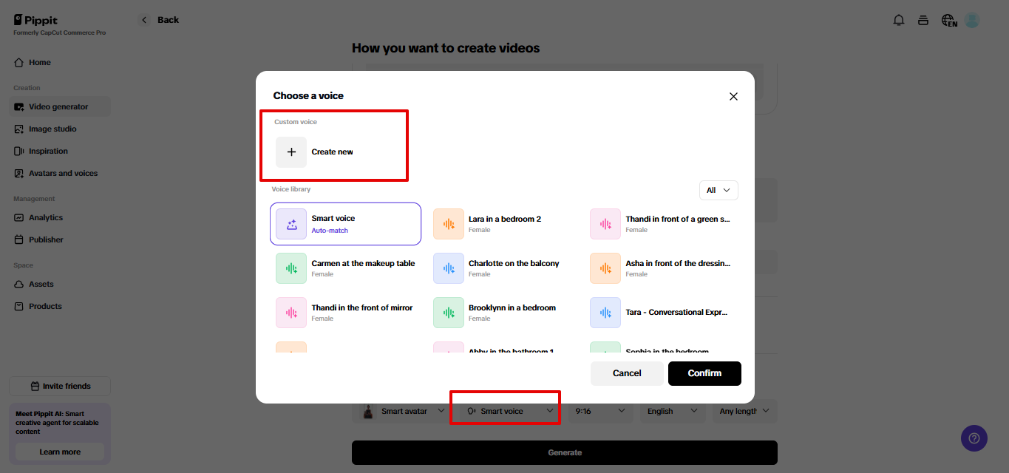Click the Inspiration sidebar icon

coord(19,151)
